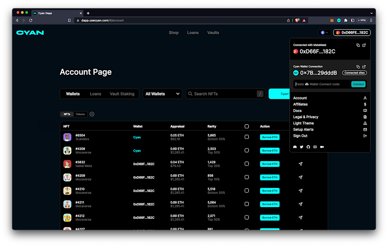Open Cyan Wallet address in explorer
This screenshot has width=388, height=246.
point(364,67)
